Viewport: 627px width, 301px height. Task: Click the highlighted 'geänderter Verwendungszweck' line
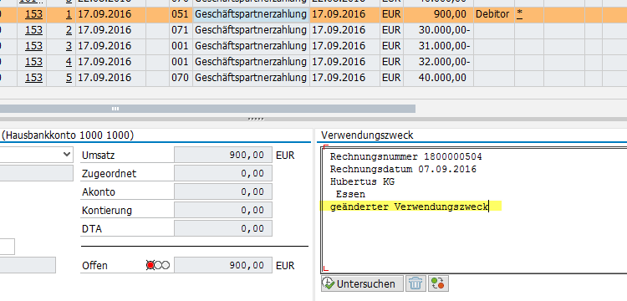click(409, 207)
